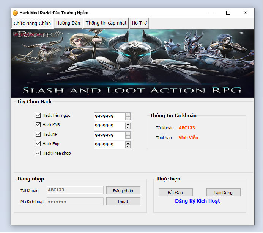This screenshot has width=263, height=233.
Task: Close the Hack Mod Raziel window
Action: 246,13
